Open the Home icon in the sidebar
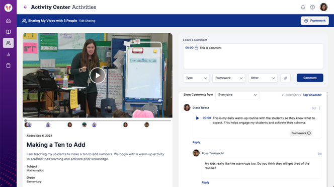334x187 pixels. pos(9,21)
